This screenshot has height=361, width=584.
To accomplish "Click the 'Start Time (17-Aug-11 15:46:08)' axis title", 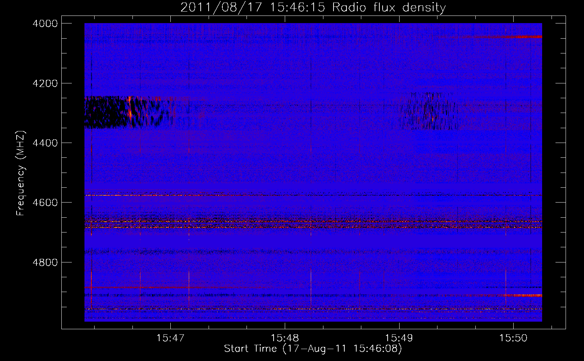I will click(313, 349).
